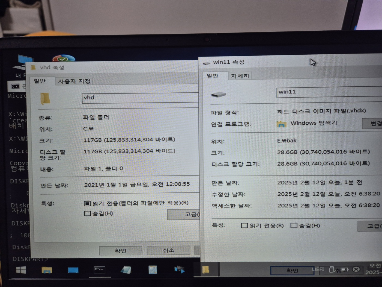Click the vhd folder name field

140,98
